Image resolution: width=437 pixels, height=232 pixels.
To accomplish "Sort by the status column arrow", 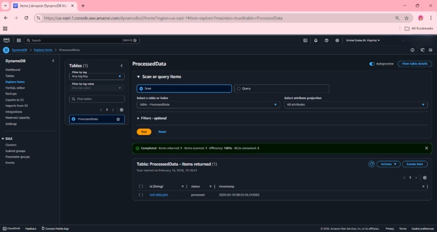I will pos(210,186).
